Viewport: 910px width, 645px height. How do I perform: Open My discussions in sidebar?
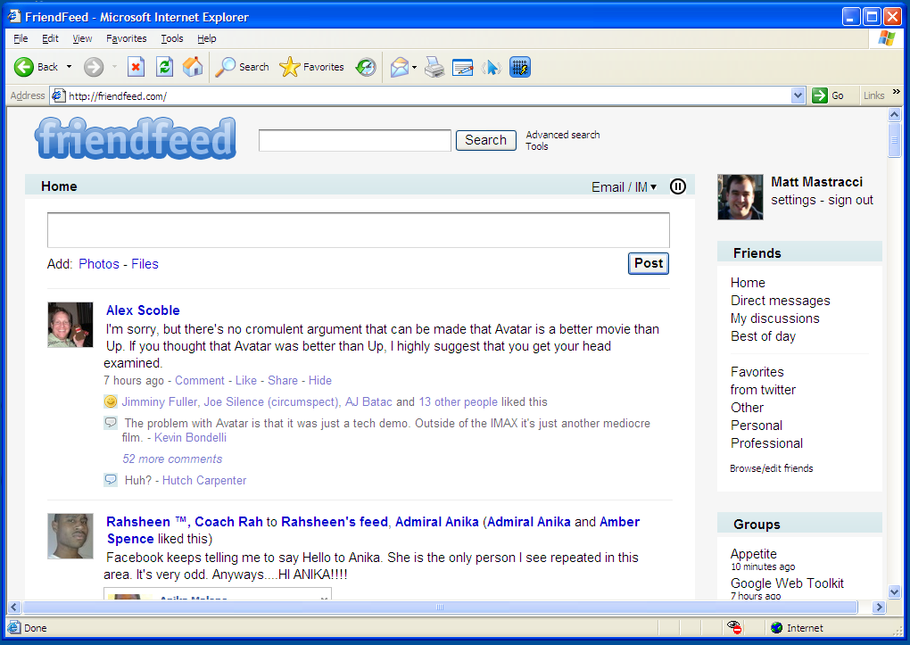pos(774,318)
